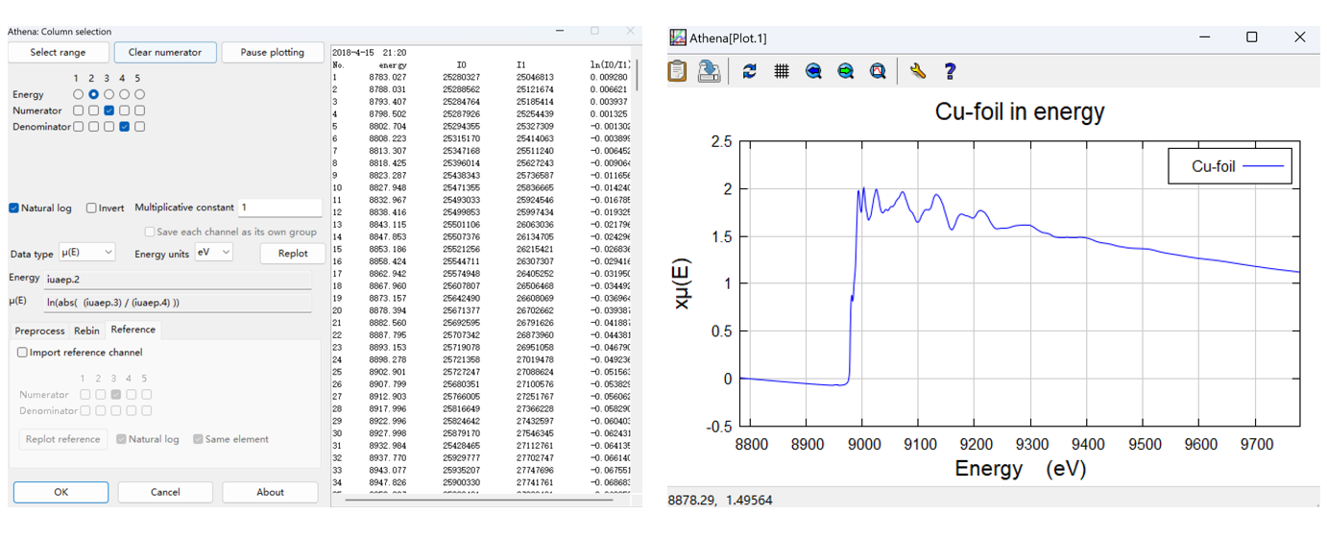Open the Data type dropdown
Image resolution: width=1327 pixels, height=539 pixels.
[x=86, y=252]
